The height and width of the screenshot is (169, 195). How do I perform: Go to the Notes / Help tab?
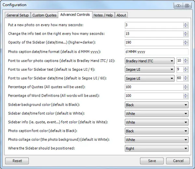tap(103, 15)
